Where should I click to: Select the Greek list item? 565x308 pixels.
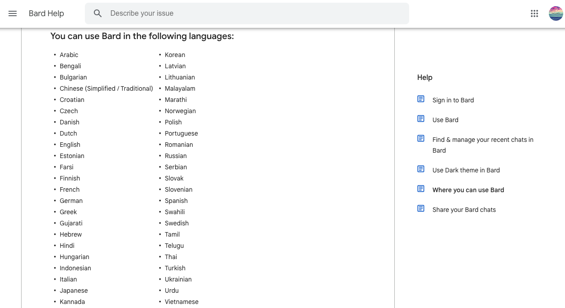tap(68, 212)
